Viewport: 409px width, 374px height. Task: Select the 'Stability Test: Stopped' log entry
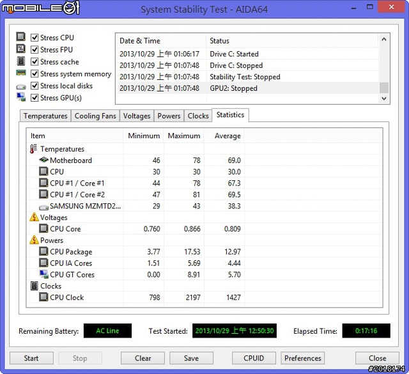(247, 77)
